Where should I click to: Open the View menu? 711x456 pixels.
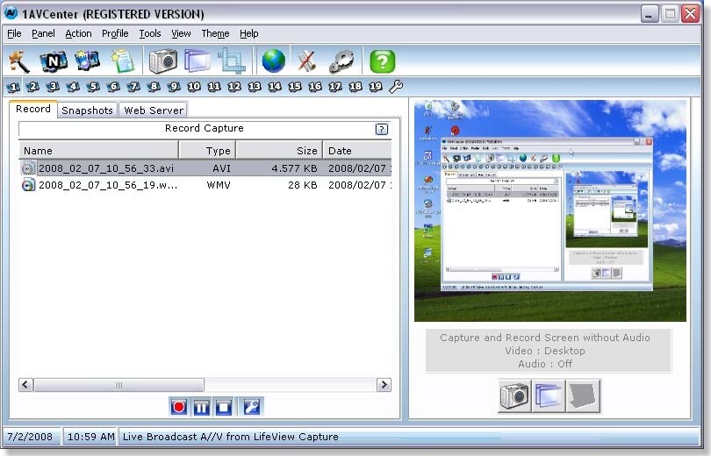tap(181, 33)
